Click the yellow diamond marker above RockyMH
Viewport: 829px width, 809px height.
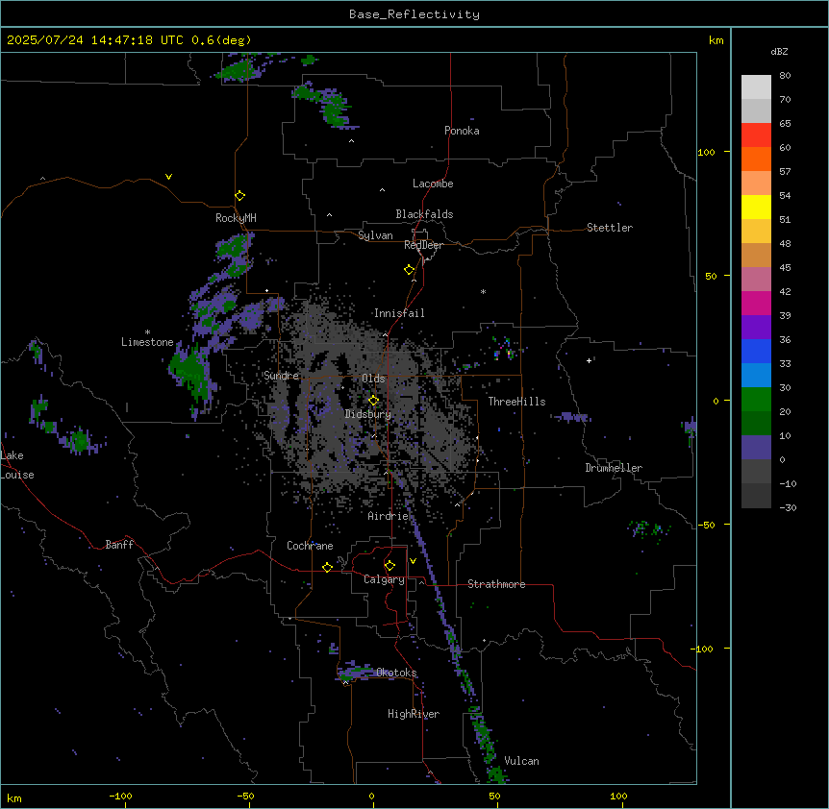(239, 195)
